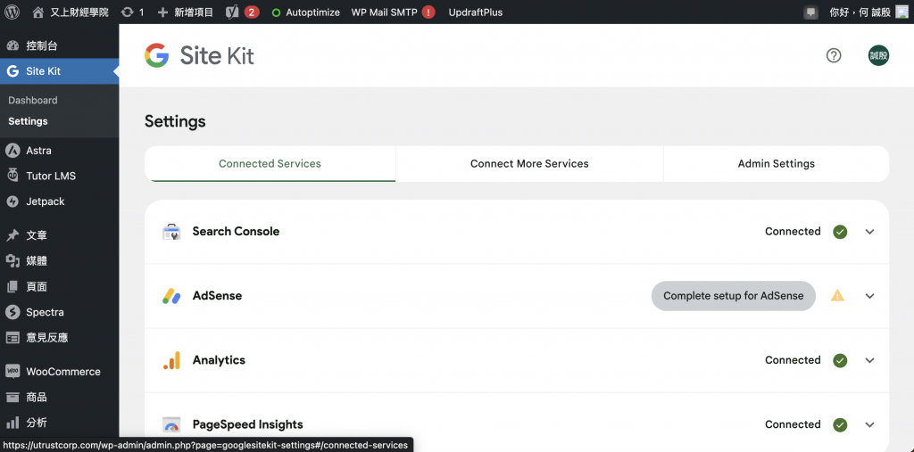Click the Analytics service name text

220,360
